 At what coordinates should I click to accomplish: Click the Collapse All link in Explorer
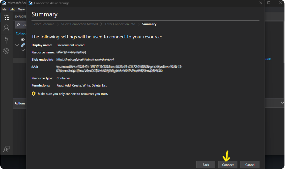tap(21, 33)
